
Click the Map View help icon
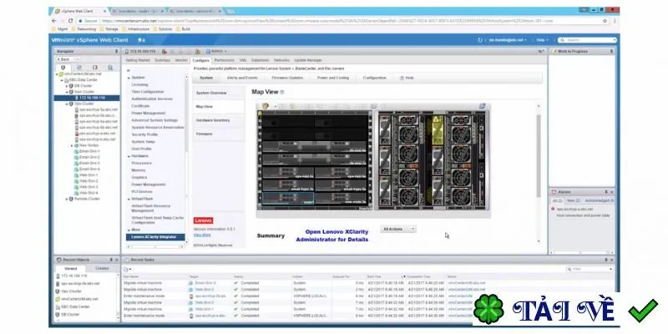[x=282, y=92]
